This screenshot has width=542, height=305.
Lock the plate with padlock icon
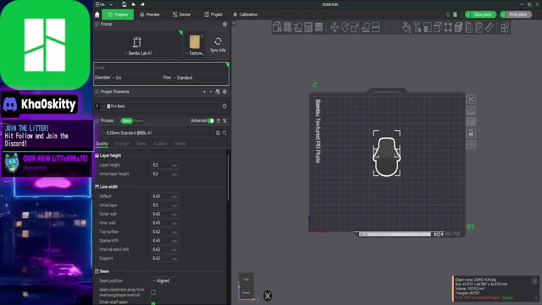pos(471,133)
